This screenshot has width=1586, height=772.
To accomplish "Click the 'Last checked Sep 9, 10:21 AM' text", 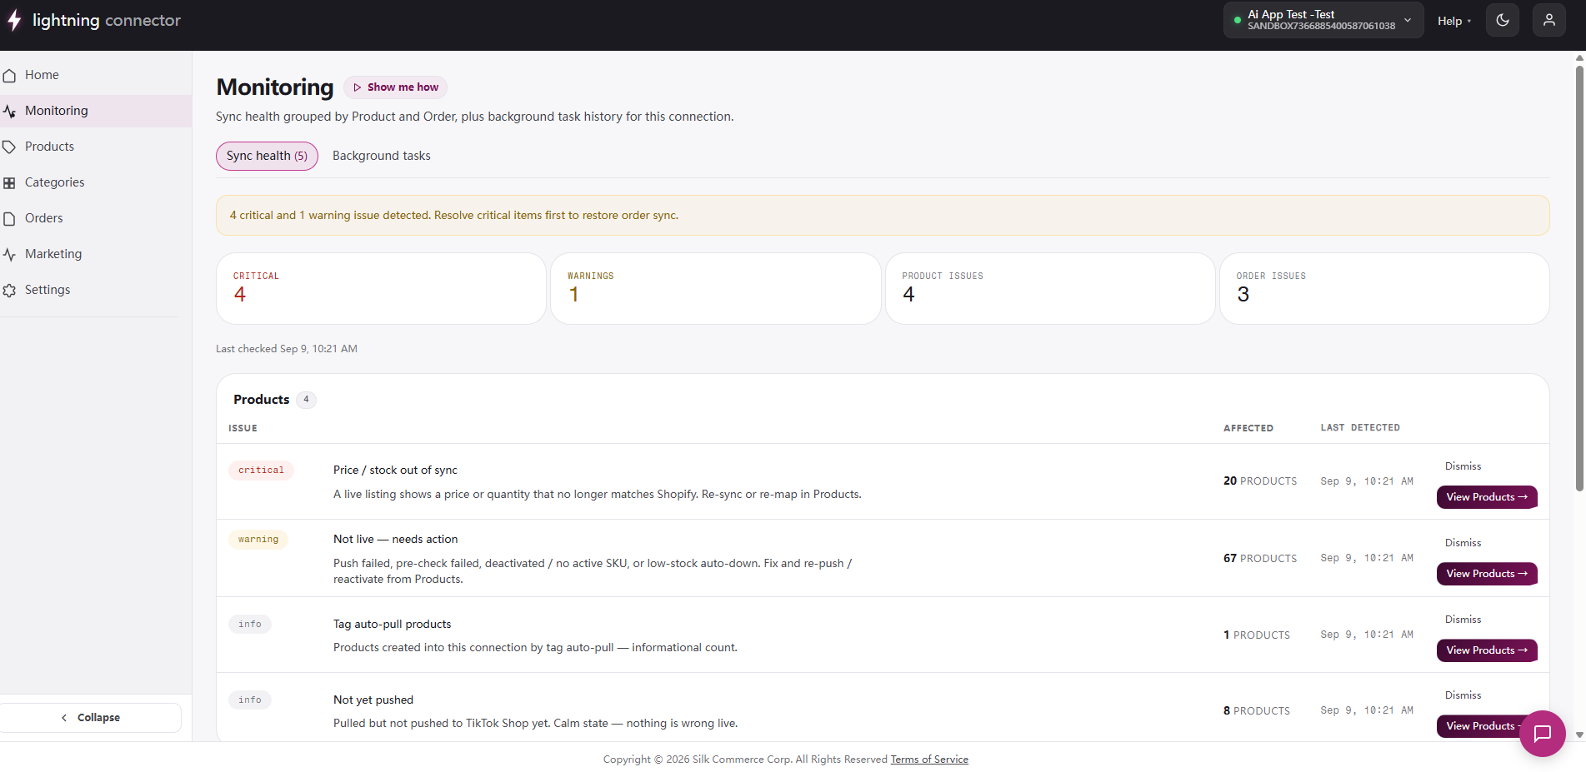I will tap(287, 349).
